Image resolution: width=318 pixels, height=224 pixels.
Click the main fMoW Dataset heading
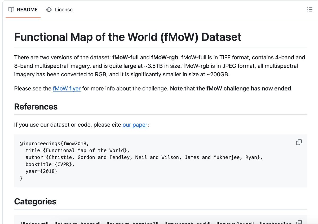[x=127, y=37]
